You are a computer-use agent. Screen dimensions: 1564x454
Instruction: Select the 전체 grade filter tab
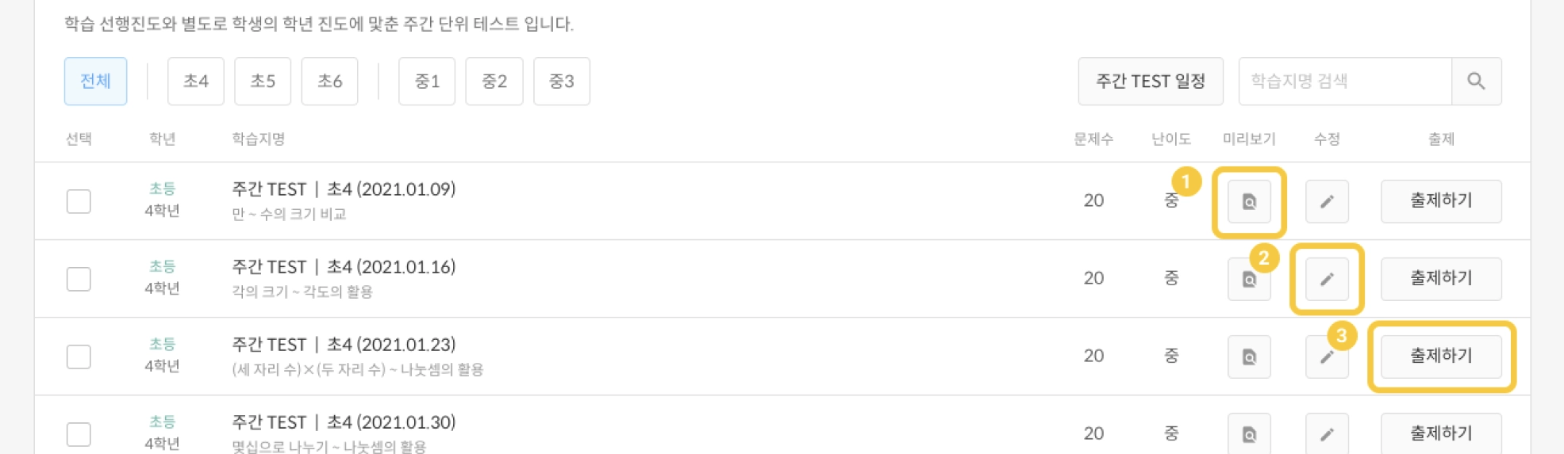(x=95, y=81)
